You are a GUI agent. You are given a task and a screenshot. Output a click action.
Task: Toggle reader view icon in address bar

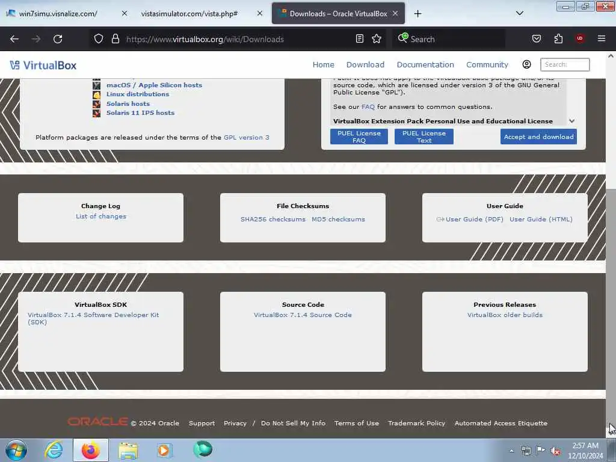pyautogui.click(x=360, y=38)
